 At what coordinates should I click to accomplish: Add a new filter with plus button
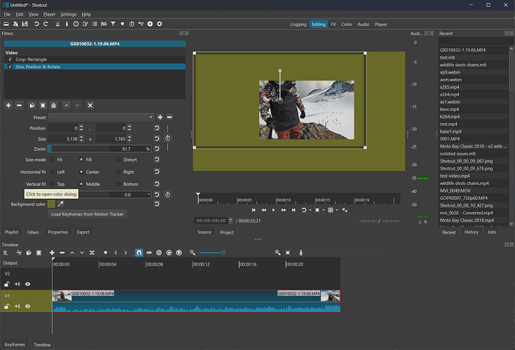coord(8,105)
